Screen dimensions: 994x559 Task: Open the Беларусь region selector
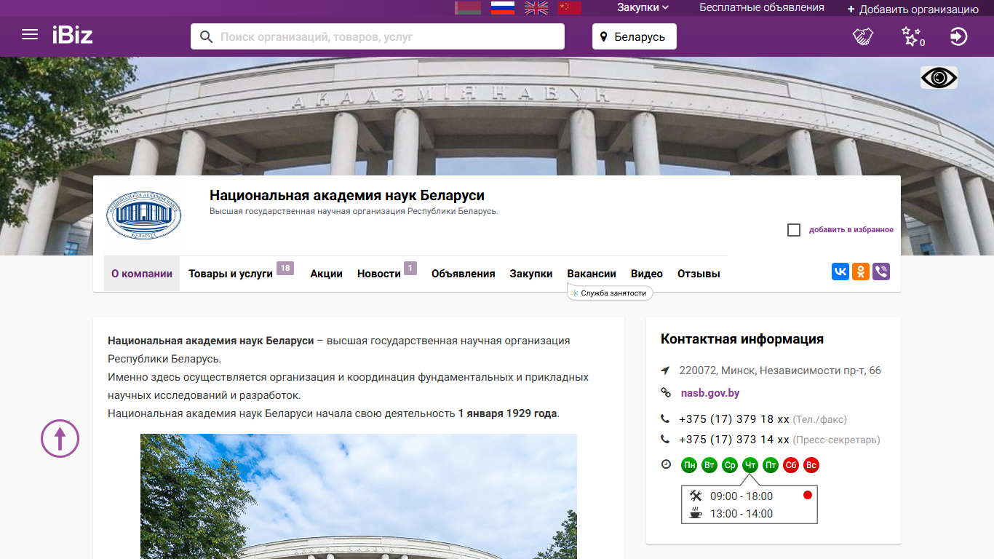click(x=635, y=36)
